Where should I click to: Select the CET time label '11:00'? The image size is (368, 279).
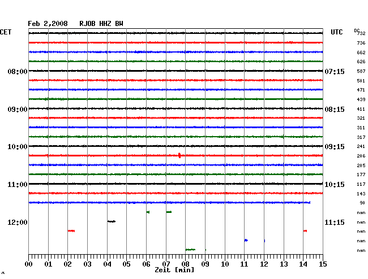18,185
